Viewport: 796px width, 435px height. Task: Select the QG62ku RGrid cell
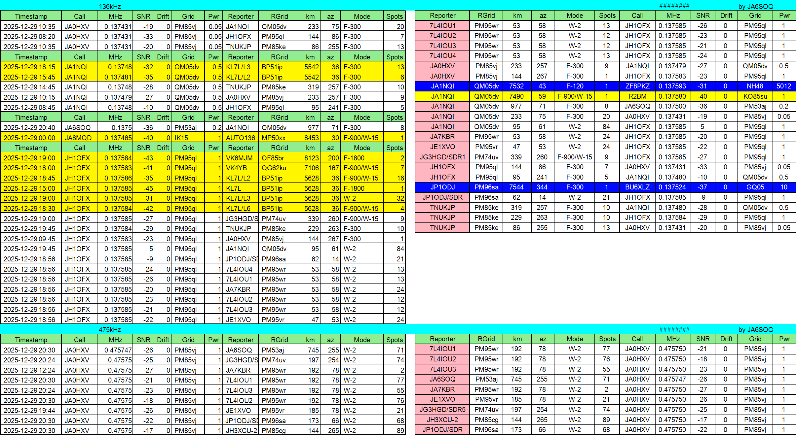(274, 168)
